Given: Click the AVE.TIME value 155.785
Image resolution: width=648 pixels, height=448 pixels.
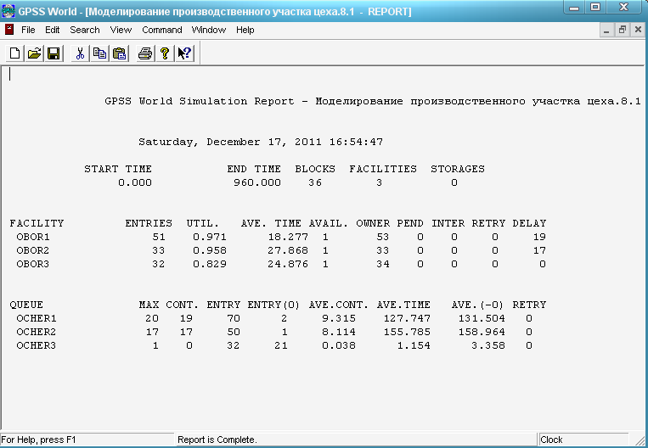Looking at the screenshot, I should click(407, 332).
